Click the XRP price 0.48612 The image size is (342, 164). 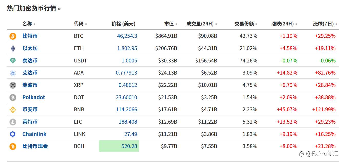pyautogui.click(x=128, y=85)
